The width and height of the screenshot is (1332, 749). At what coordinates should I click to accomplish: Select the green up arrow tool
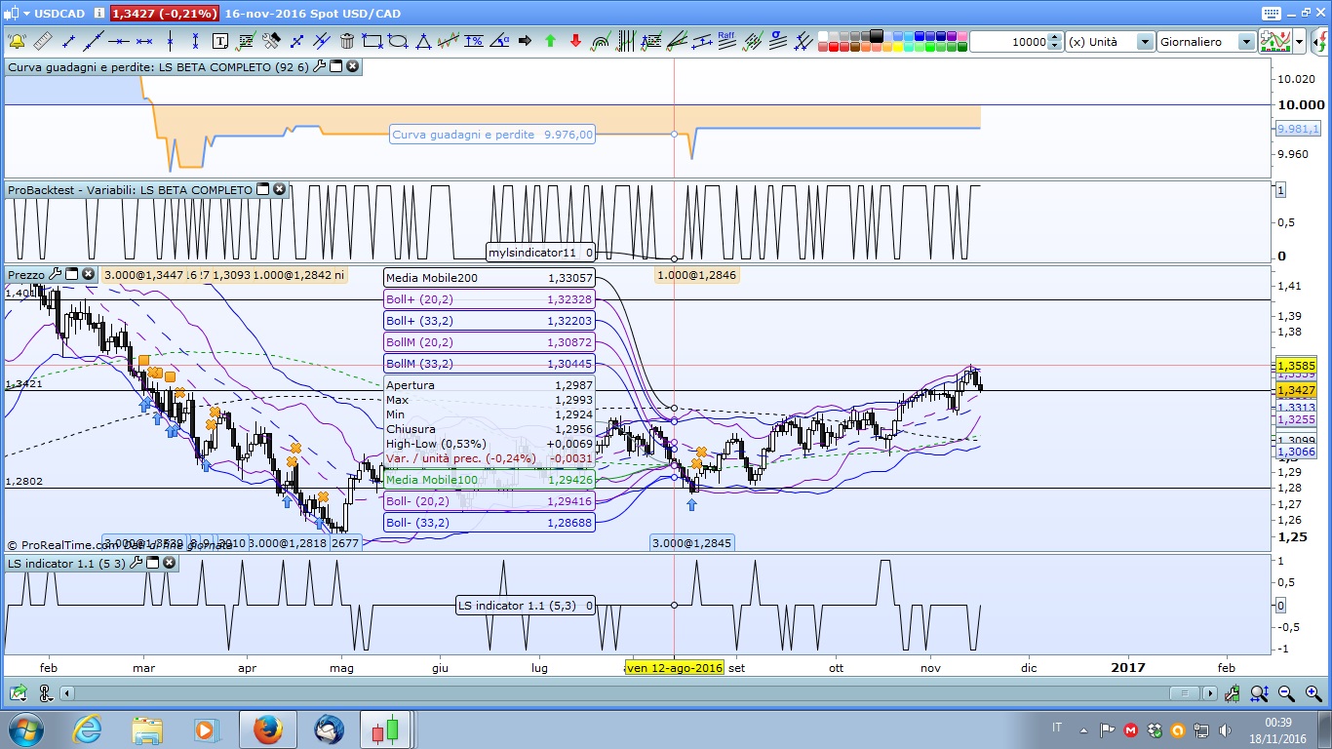(550, 41)
